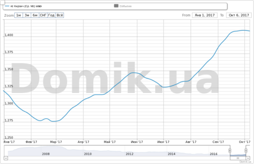The image size is (254, 164).
Task: Set zoom range to 6м
Action: [x=35, y=15]
